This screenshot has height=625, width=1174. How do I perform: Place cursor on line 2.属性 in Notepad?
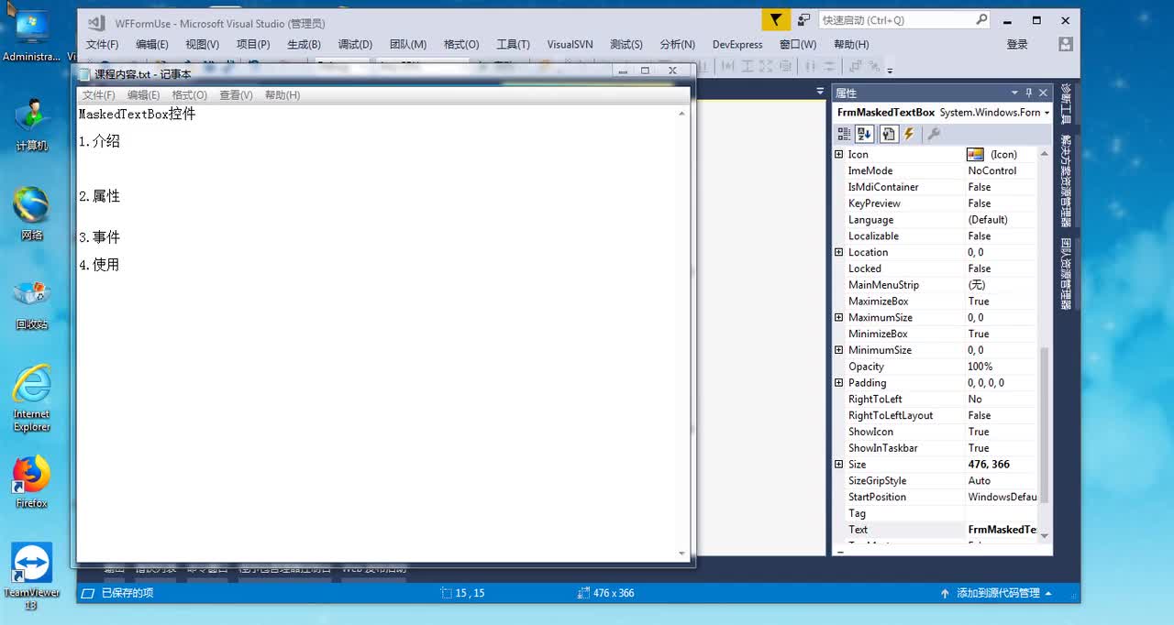point(100,196)
